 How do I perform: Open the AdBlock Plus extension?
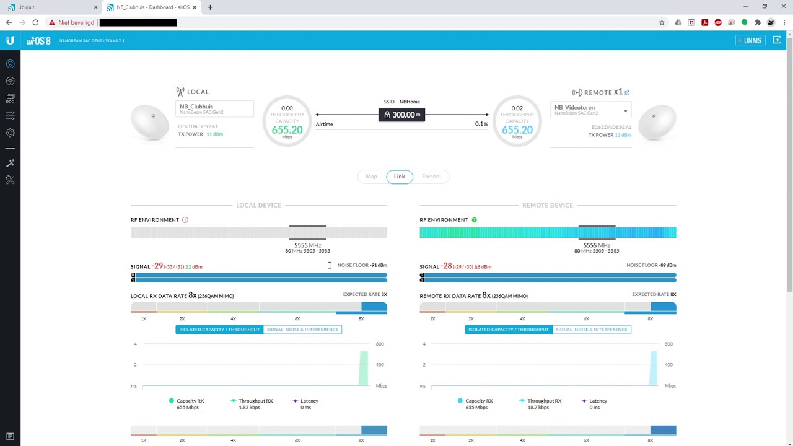point(718,22)
